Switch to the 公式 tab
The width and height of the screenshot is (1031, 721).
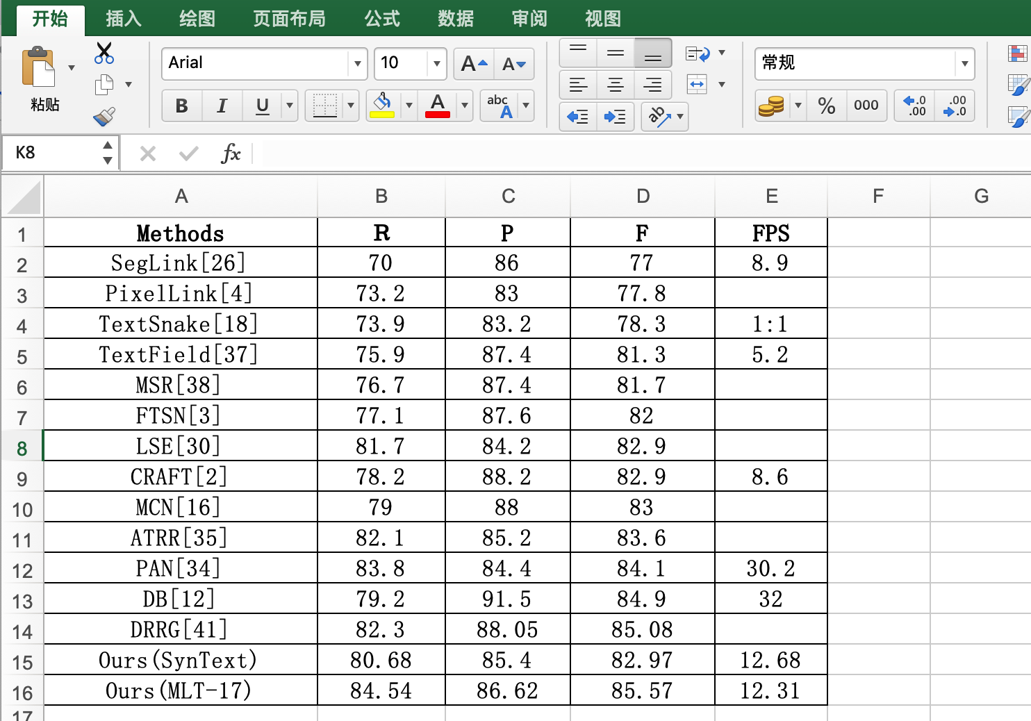coord(382,19)
